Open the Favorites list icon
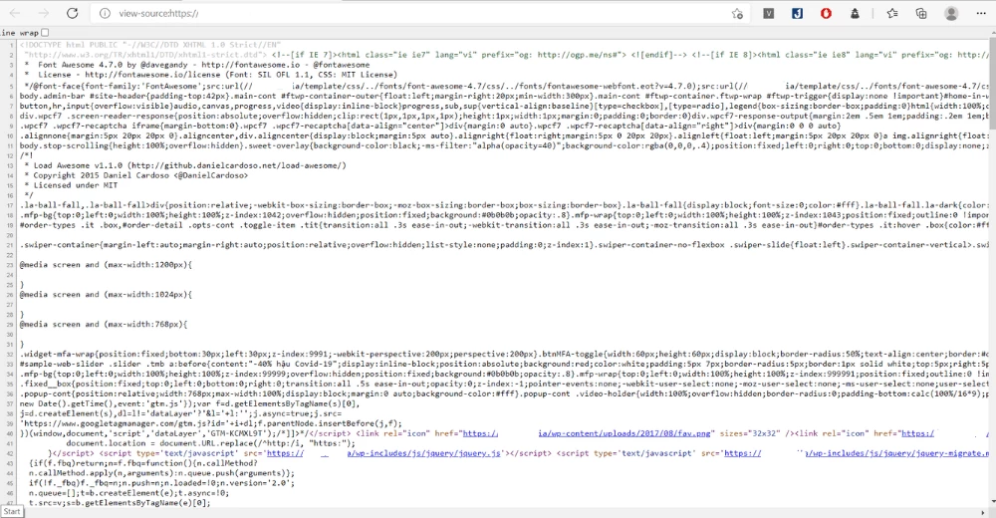This screenshot has height=518, width=996. pyautogui.click(x=892, y=13)
